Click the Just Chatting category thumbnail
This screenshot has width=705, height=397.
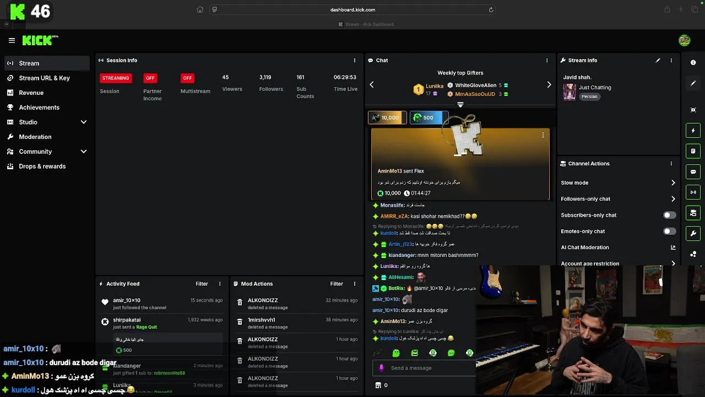(x=570, y=92)
